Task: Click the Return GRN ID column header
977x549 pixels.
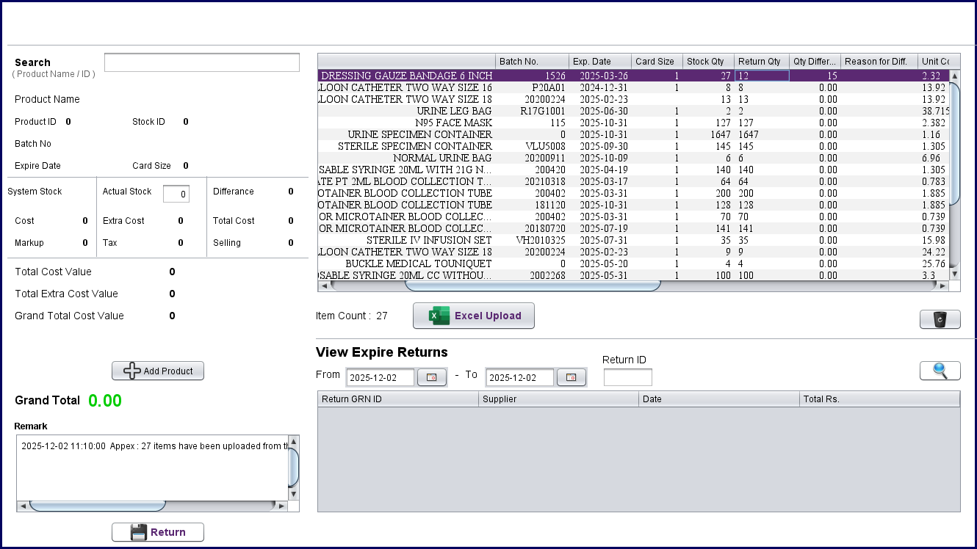Action: [397, 399]
